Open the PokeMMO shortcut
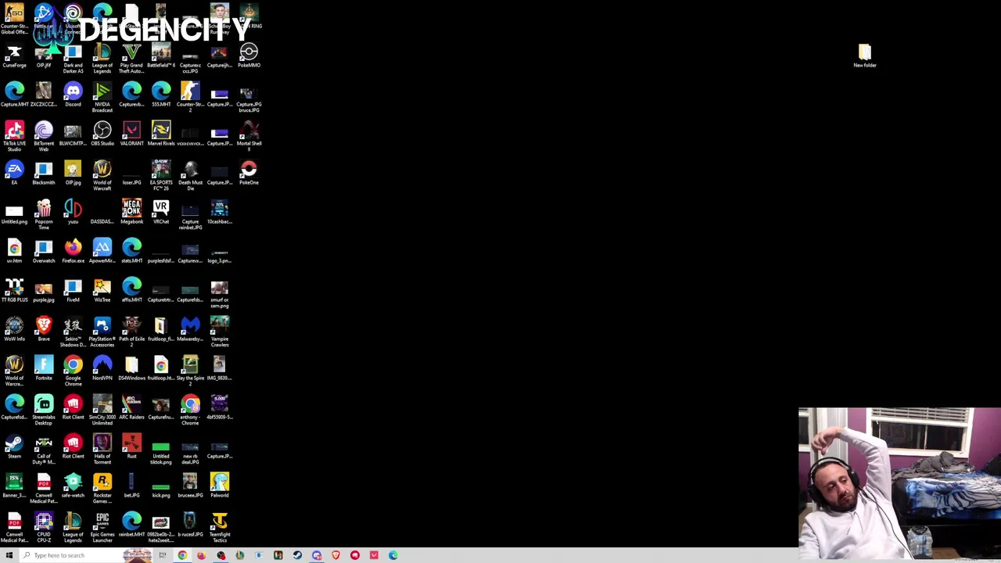The width and height of the screenshot is (1001, 563). click(x=249, y=55)
